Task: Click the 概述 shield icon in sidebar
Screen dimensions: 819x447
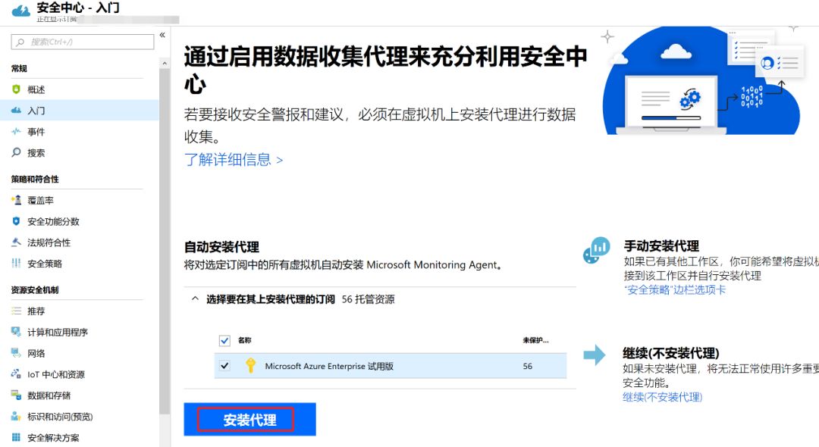Action: point(16,89)
